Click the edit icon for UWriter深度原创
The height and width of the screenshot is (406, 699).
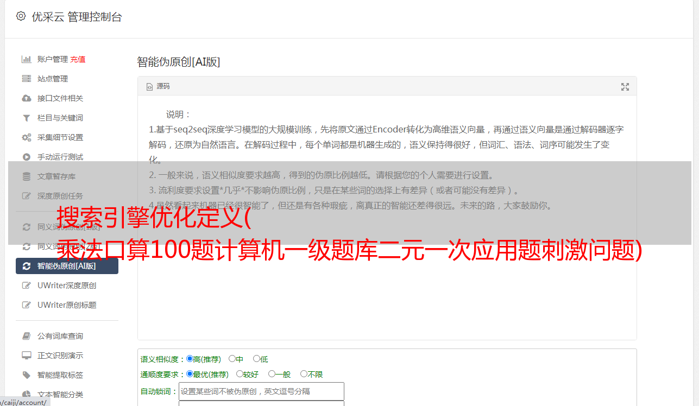pos(26,286)
